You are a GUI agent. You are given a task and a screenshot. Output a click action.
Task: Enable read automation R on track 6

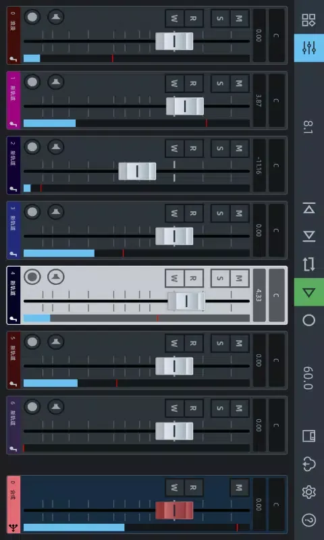(194, 408)
